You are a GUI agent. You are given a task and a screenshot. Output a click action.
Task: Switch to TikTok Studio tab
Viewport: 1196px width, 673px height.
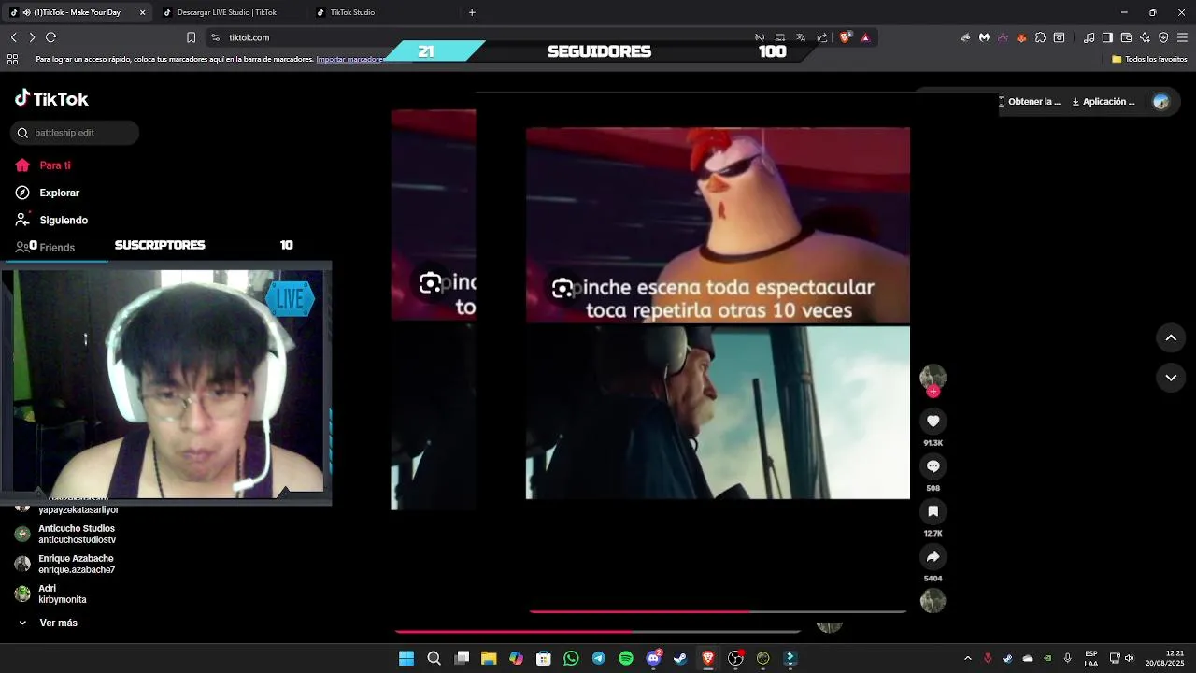pyautogui.click(x=352, y=12)
